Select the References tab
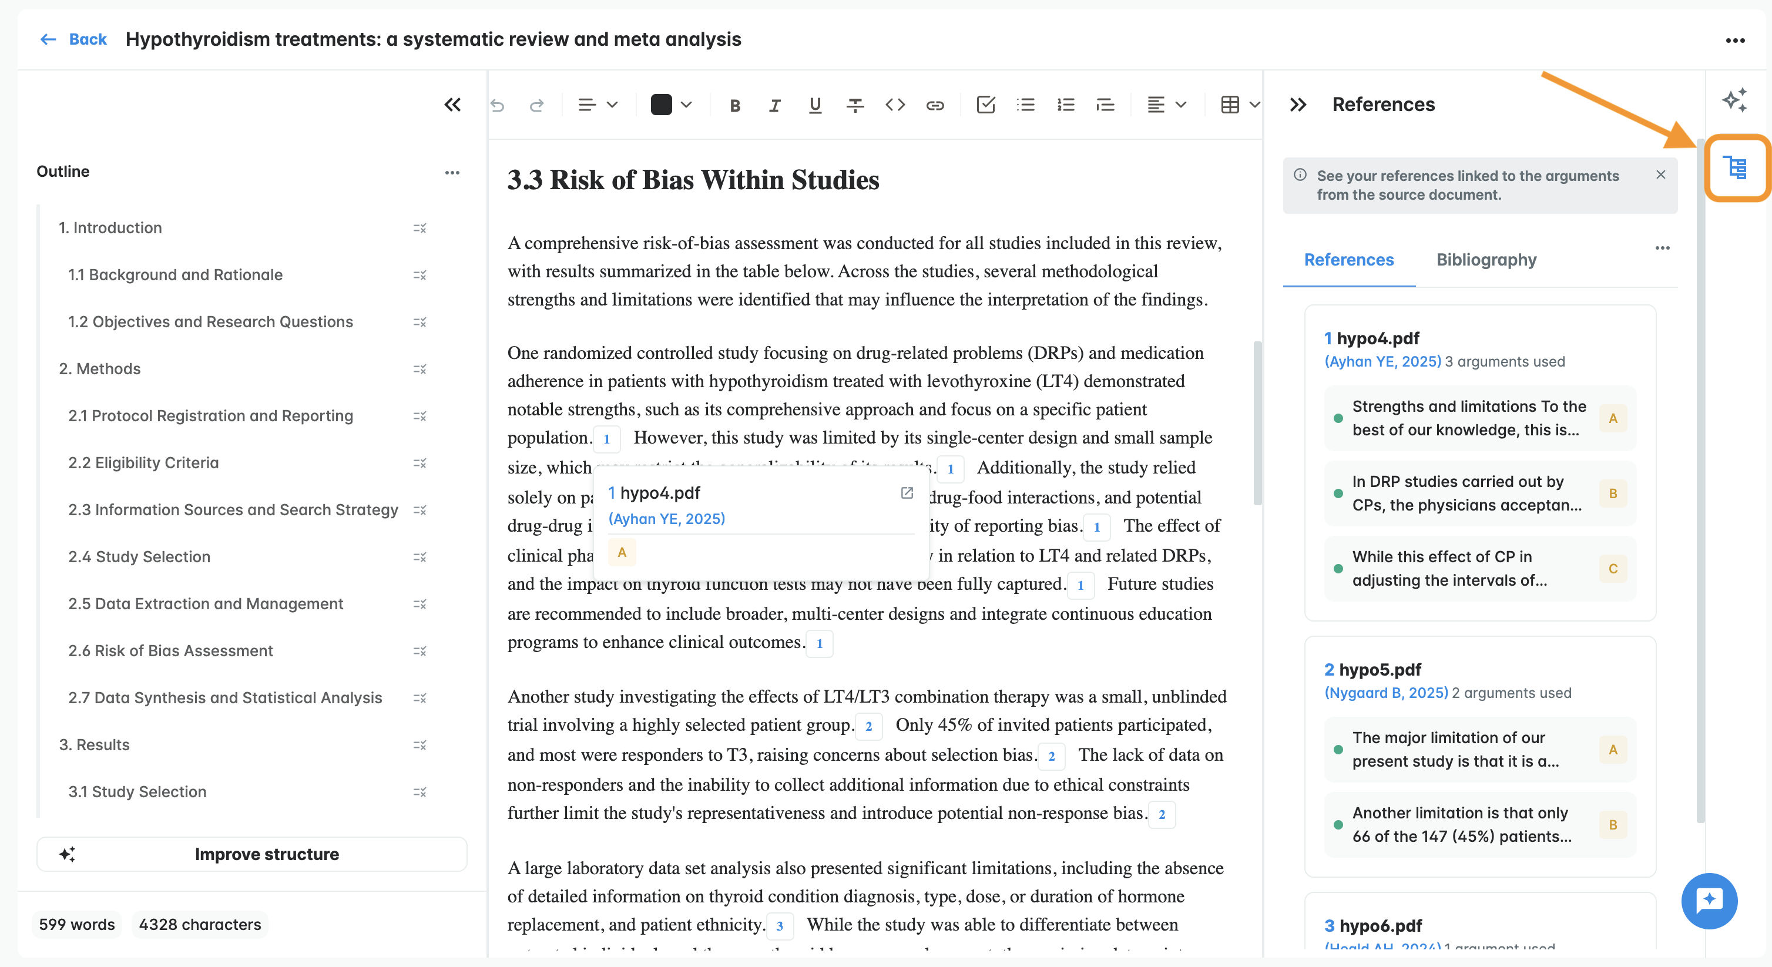Screen dimensions: 1772x967 (1348, 260)
